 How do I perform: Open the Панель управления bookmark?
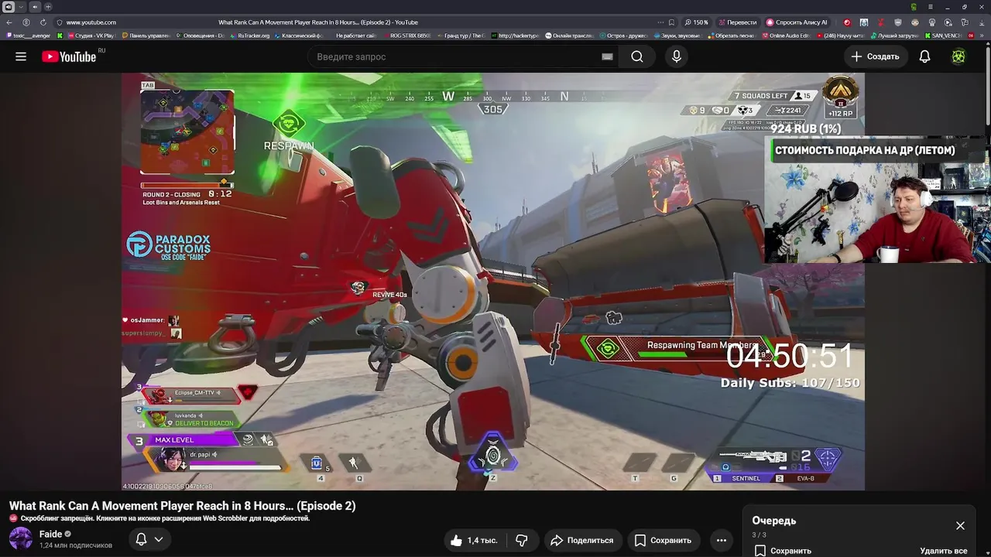tap(146, 36)
